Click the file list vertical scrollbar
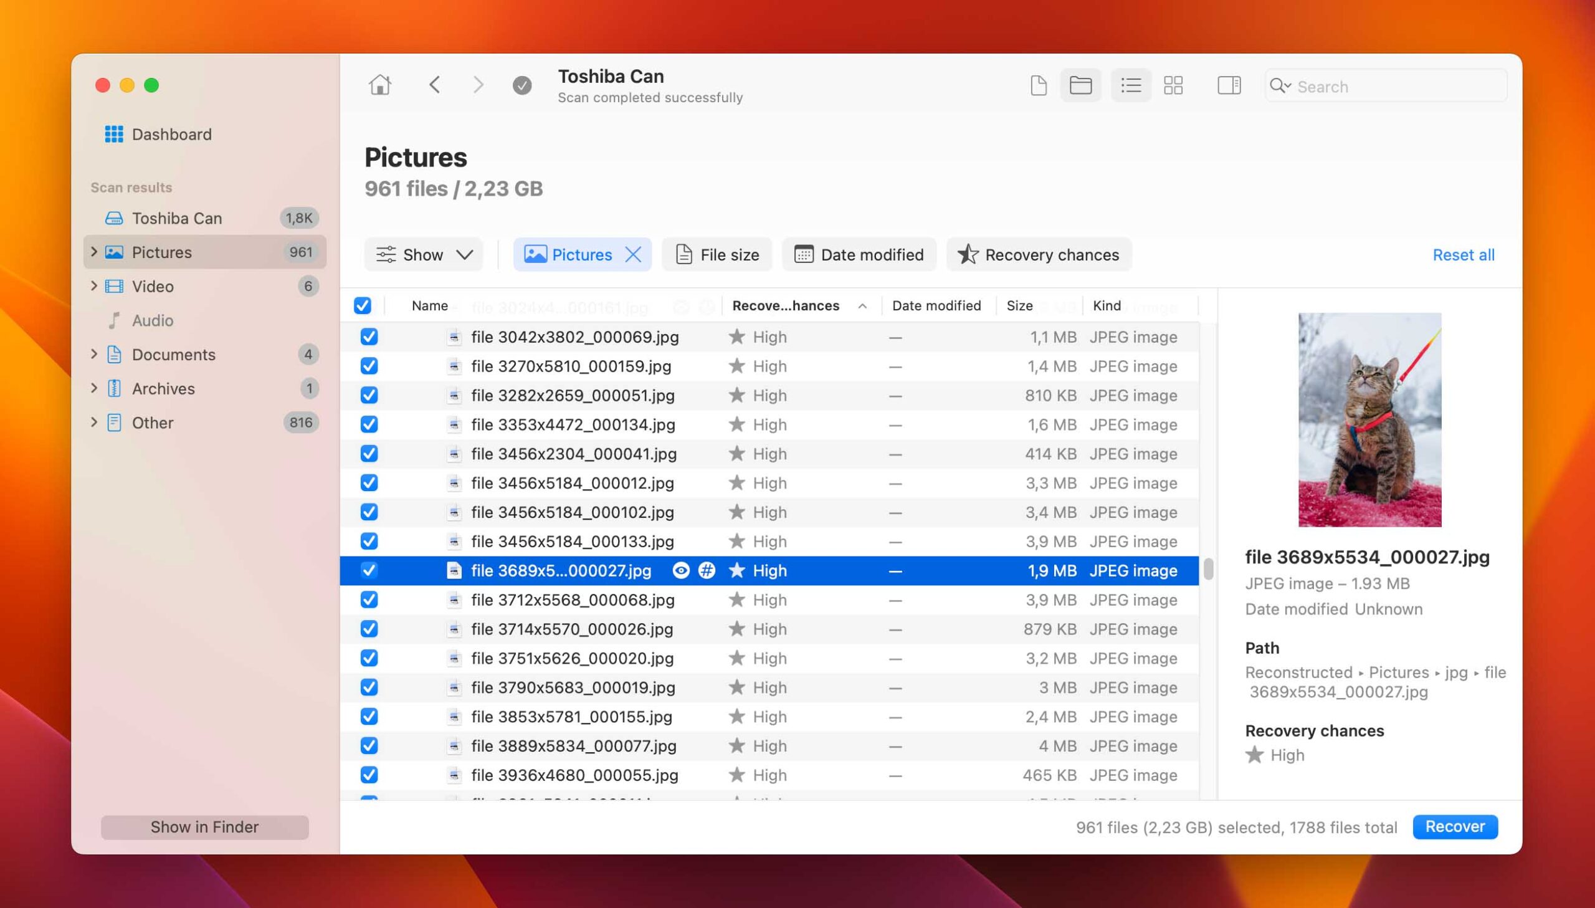Image resolution: width=1595 pixels, height=908 pixels. click(1209, 568)
